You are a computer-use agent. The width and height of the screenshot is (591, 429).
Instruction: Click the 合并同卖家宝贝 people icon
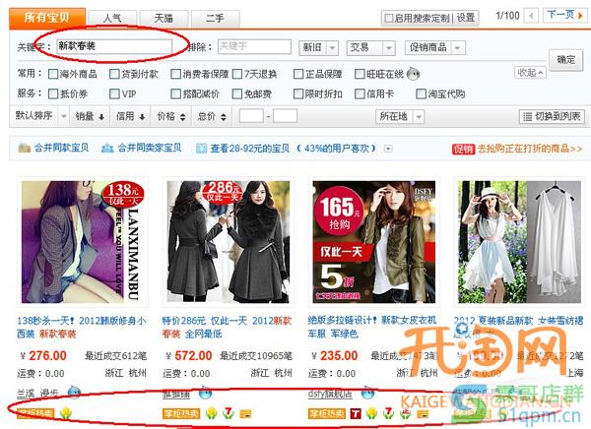(x=107, y=148)
